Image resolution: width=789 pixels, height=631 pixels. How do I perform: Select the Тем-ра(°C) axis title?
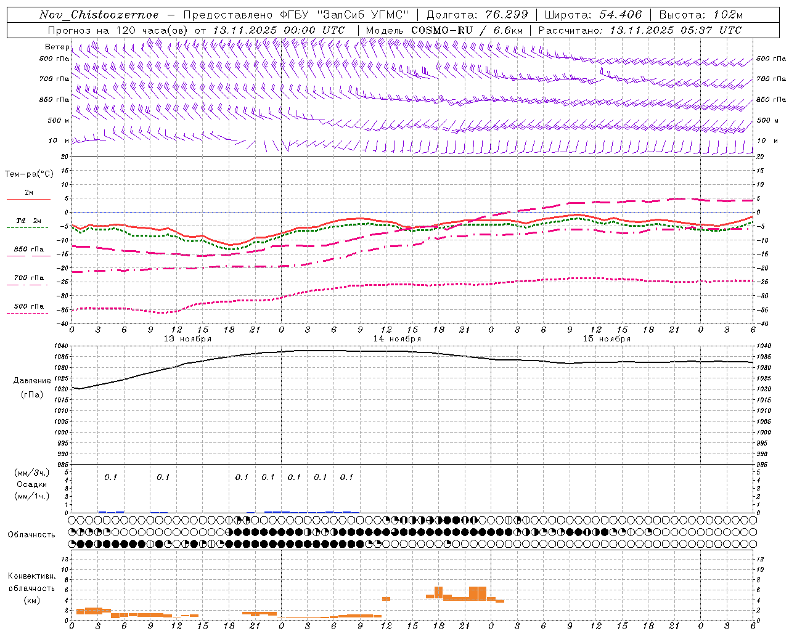click(29, 174)
